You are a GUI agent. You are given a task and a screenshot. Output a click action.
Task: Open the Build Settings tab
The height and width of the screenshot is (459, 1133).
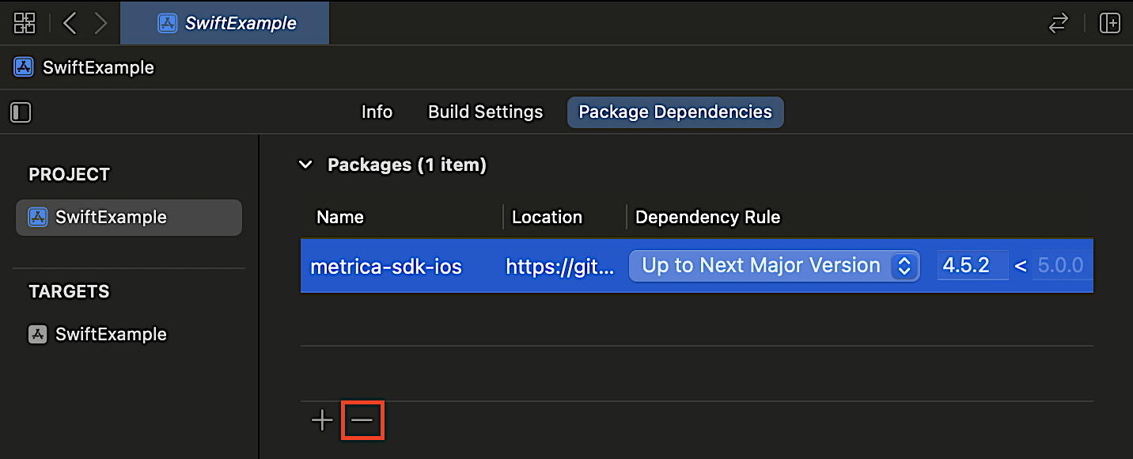point(485,112)
